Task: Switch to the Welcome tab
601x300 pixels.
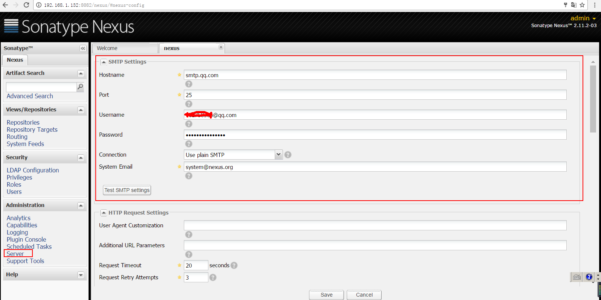Action: (x=125, y=48)
